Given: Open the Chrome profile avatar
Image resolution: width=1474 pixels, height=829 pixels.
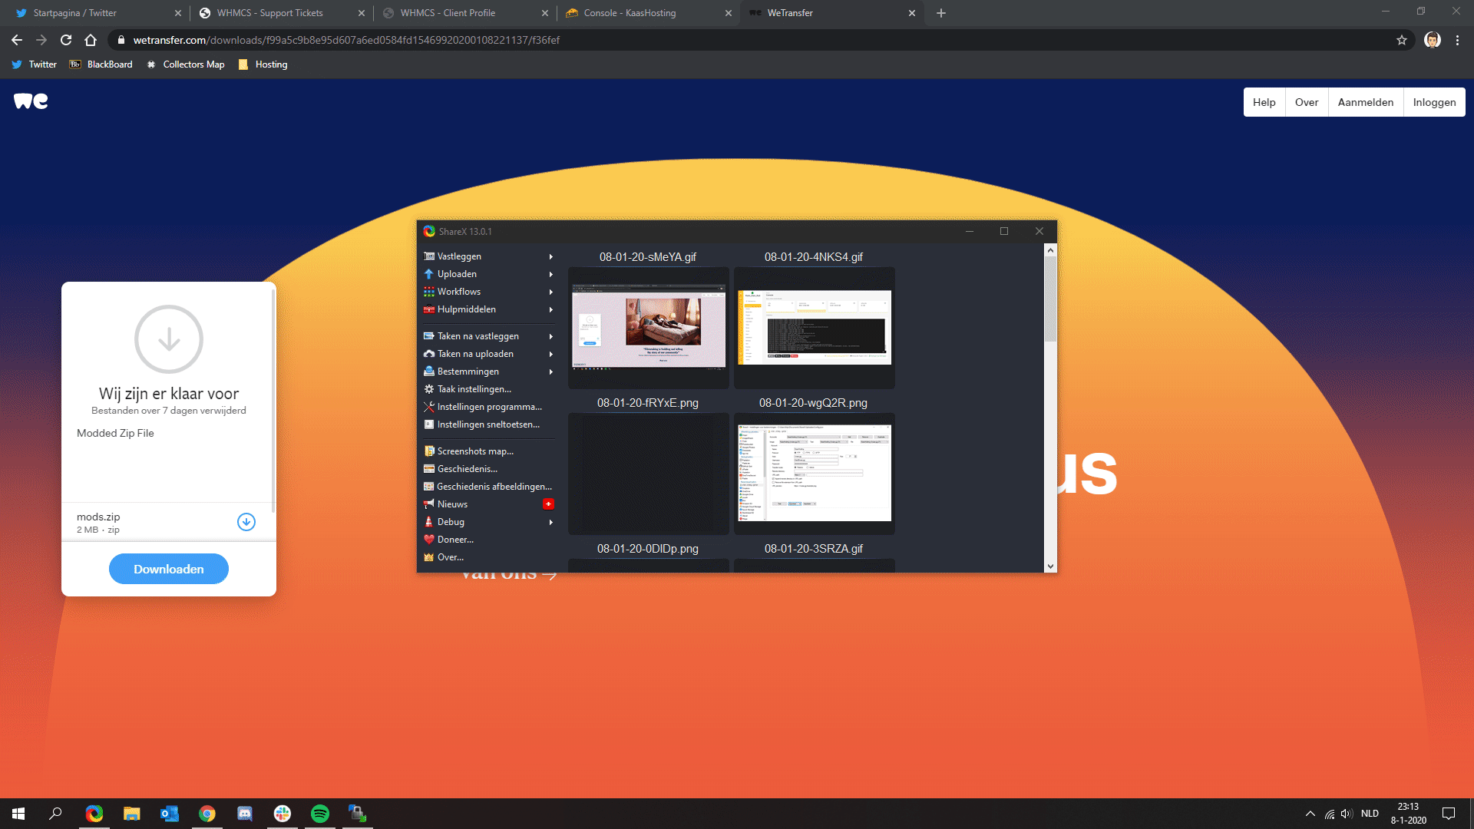Looking at the screenshot, I should pyautogui.click(x=1432, y=40).
